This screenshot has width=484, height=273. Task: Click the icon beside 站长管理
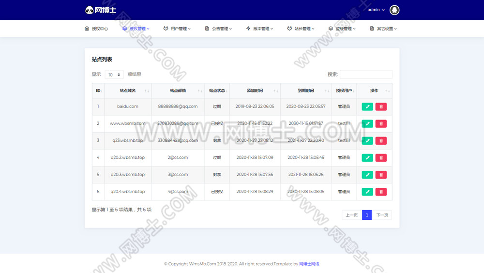tap(289, 29)
